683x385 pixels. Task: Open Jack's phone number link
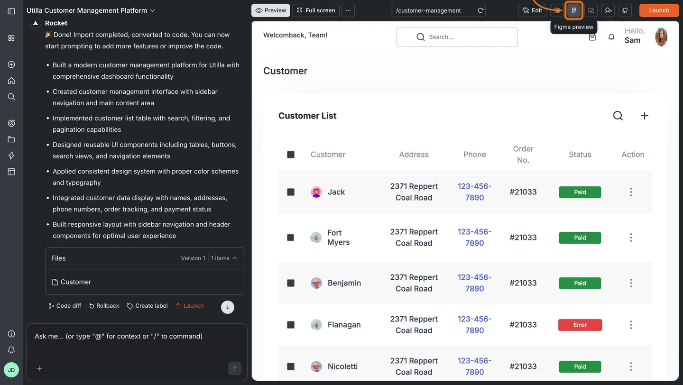474,192
